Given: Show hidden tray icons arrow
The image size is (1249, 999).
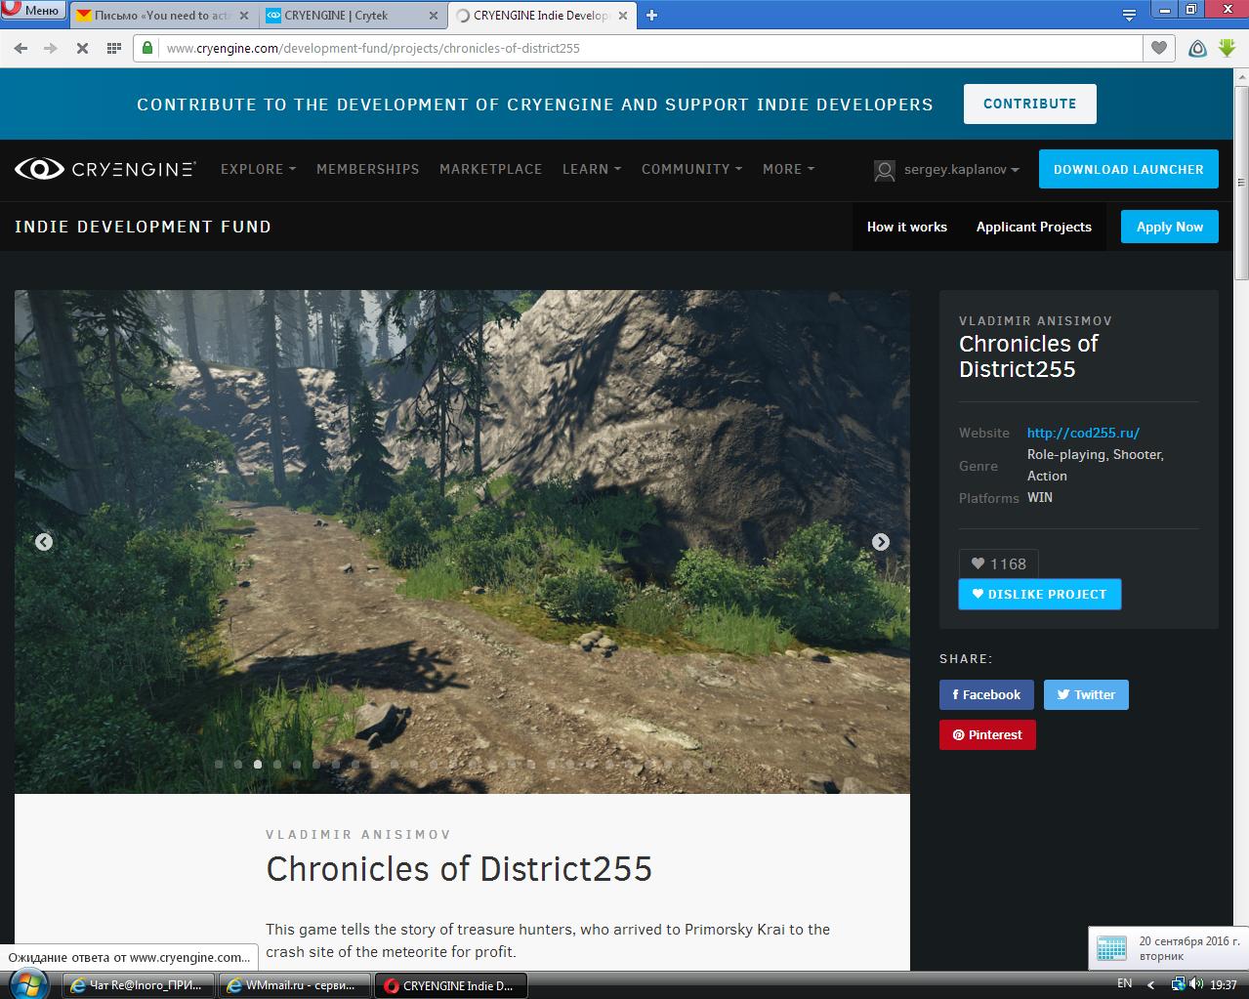Looking at the screenshot, I should 1150,985.
